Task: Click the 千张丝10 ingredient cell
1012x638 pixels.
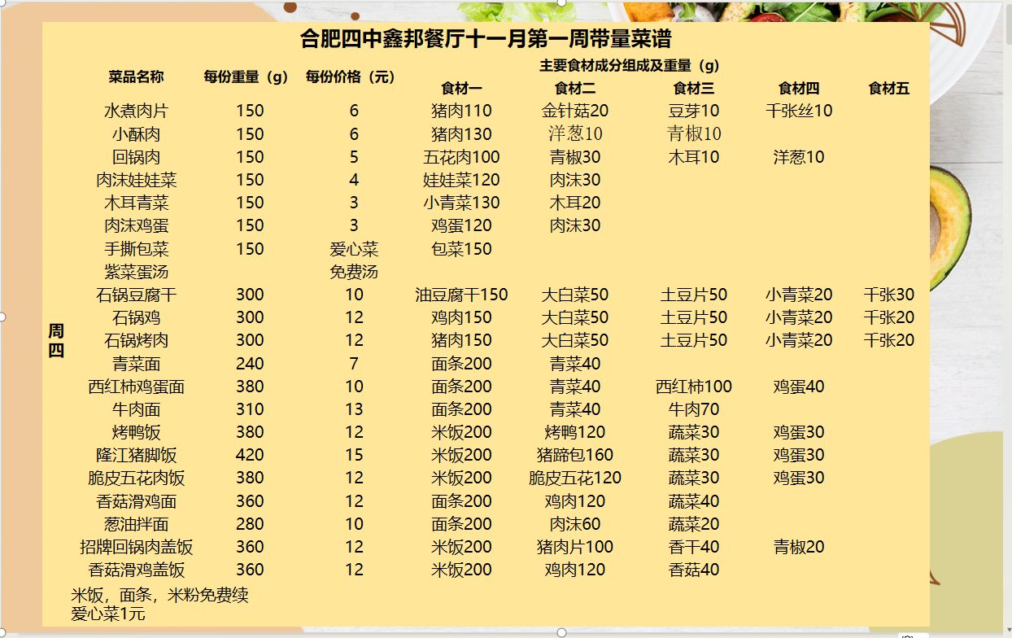Action: [799, 111]
